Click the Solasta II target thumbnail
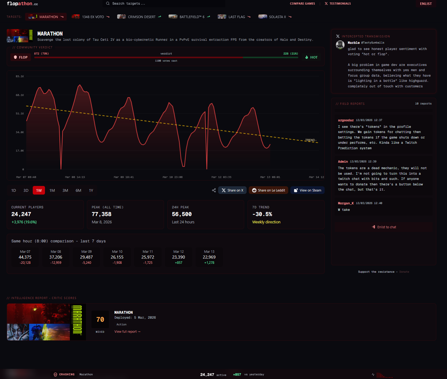 [263, 17]
